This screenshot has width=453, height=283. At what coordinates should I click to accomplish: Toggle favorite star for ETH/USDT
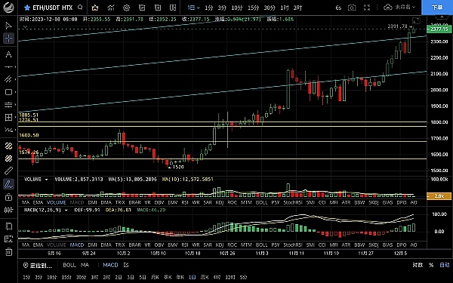click(27, 8)
